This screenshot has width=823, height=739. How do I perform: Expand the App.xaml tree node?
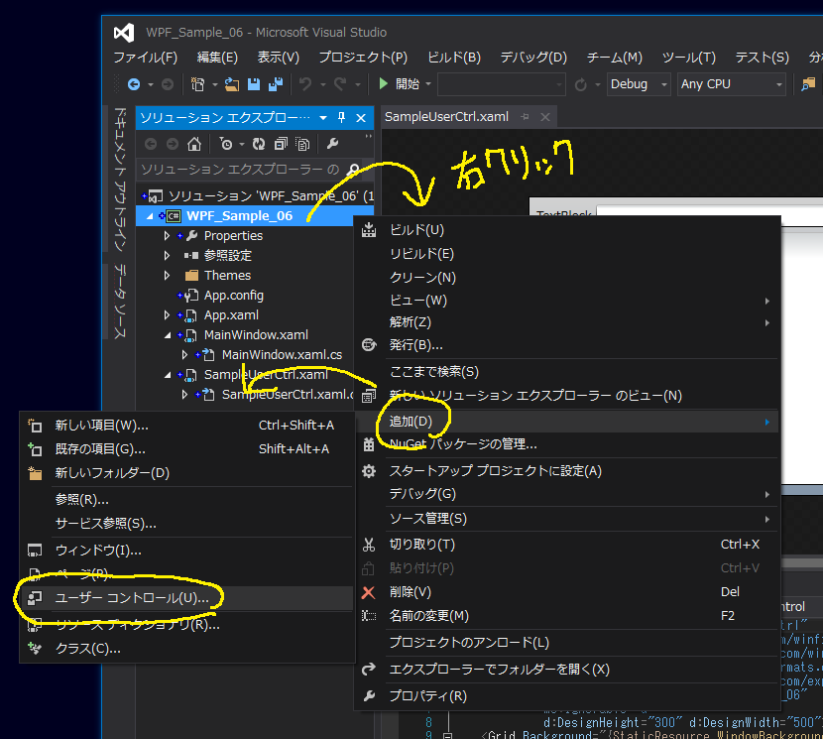167,315
